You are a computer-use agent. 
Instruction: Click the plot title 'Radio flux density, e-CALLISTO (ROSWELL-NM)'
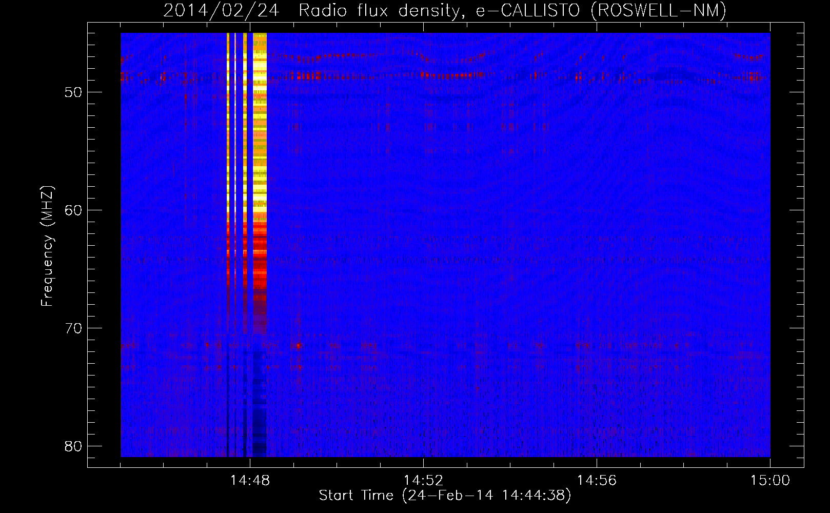pos(512,10)
